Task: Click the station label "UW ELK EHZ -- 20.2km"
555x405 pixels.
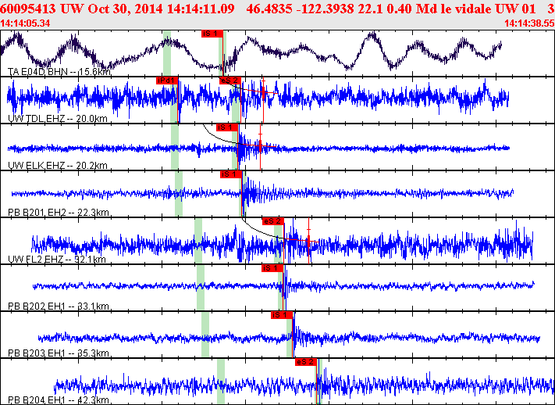Action: coord(57,166)
